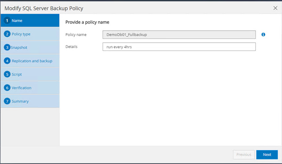The height and width of the screenshot is (164, 282).
Task: Click the step 4 number circle icon
Action: (x=7, y=61)
